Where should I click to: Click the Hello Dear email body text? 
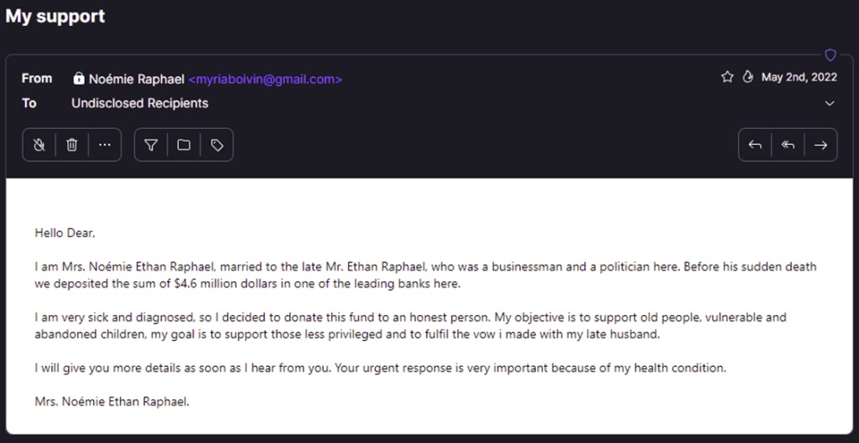(x=65, y=233)
